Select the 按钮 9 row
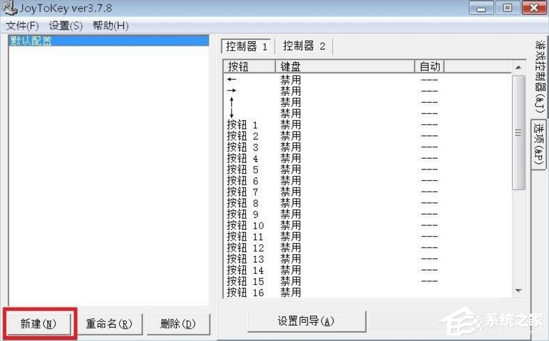The height and width of the screenshot is (341, 549). coord(368,214)
